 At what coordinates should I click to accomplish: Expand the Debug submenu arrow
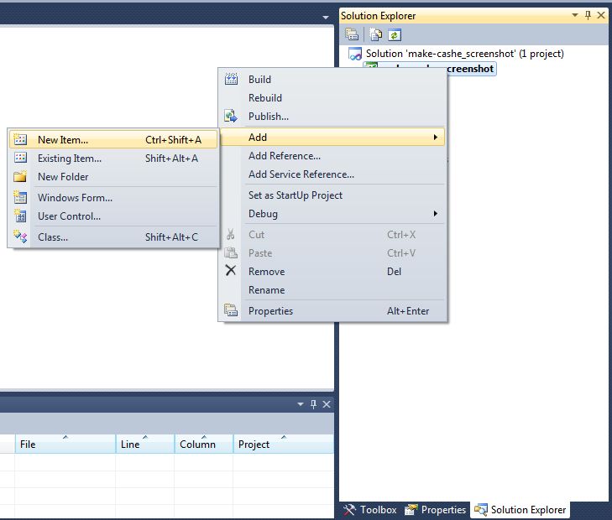[435, 214]
